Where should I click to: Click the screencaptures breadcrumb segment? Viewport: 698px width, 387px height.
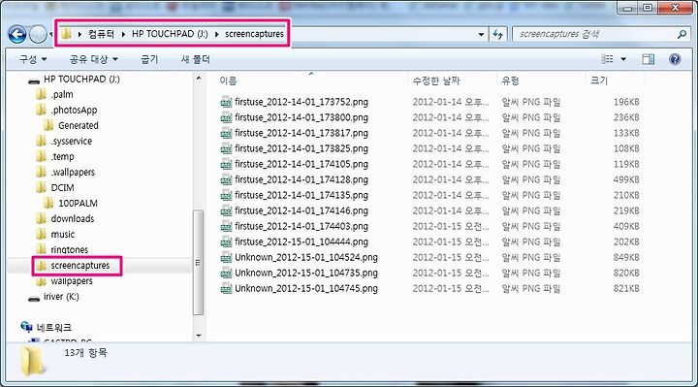254,34
